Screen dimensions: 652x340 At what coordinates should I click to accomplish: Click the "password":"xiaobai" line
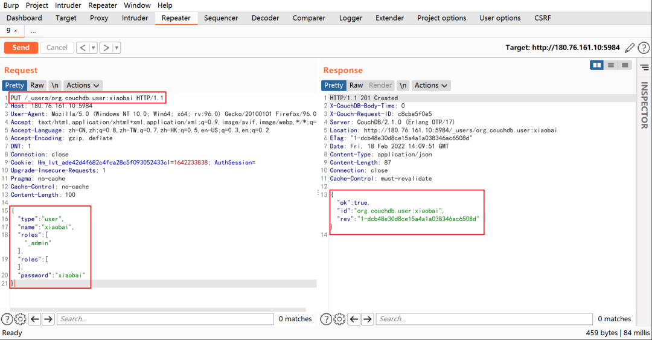click(x=51, y=275)
